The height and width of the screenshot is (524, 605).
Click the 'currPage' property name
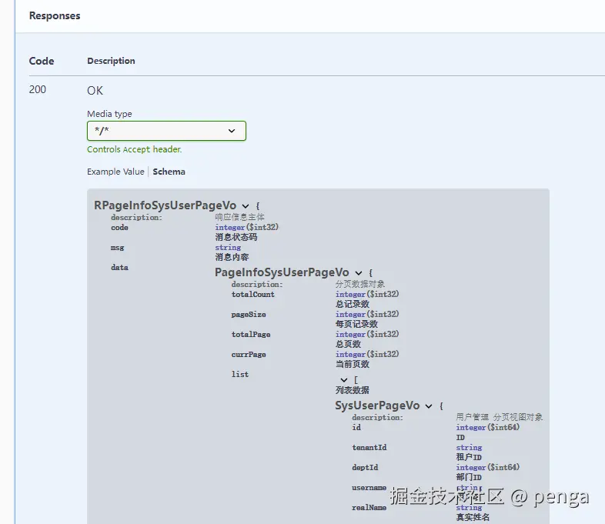(x=249, y=355)
